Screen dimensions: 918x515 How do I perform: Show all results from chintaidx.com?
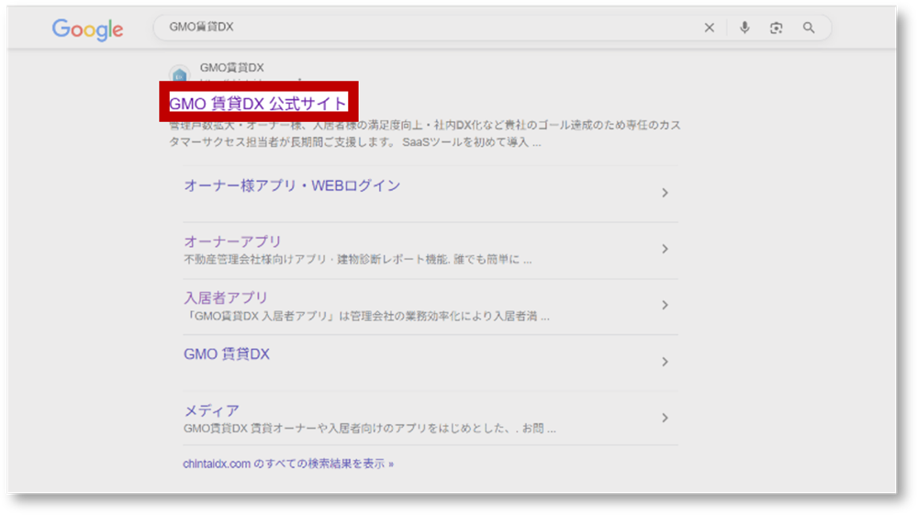pyautogui.click(x=288, y=464)
